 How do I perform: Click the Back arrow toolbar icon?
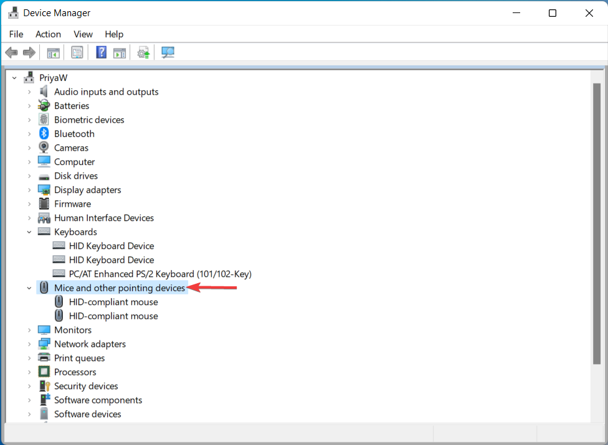coord(12,52)
